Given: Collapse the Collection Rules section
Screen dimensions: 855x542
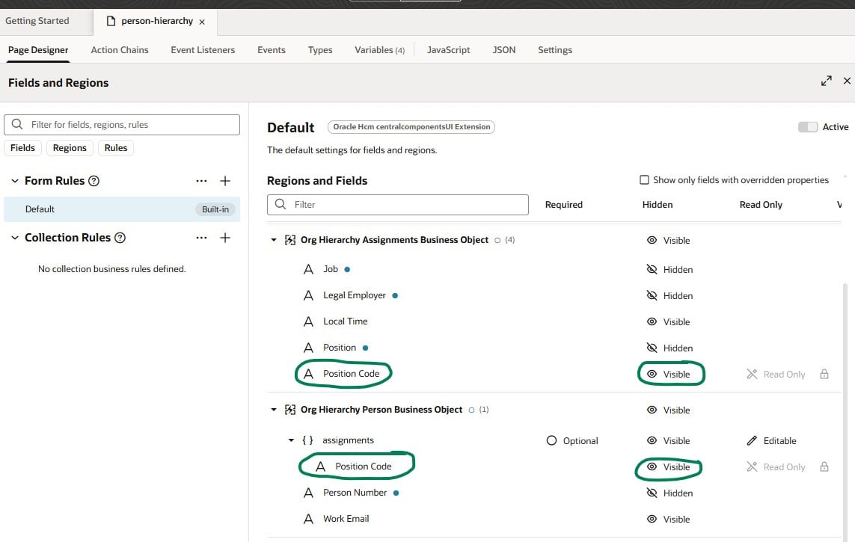Looking at the screenshot, I should click(15, 238).
